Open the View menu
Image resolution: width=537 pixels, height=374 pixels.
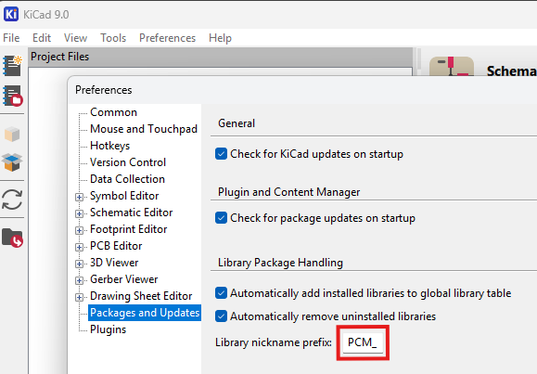click(x=75, y=38)
